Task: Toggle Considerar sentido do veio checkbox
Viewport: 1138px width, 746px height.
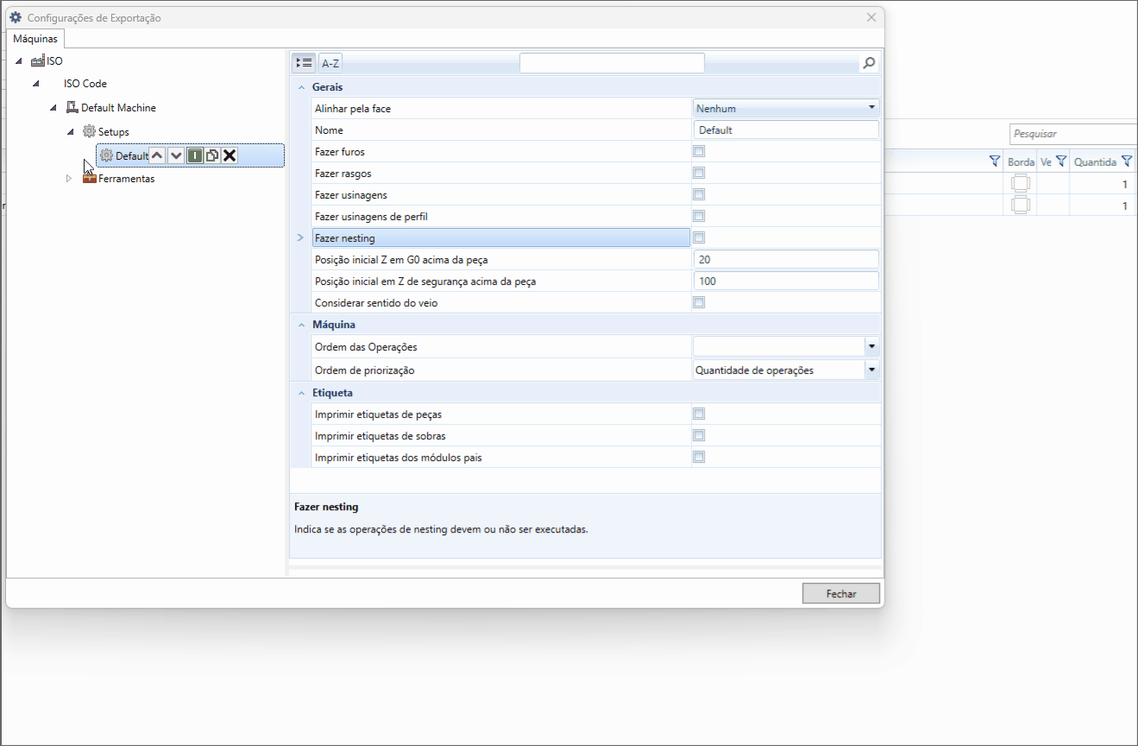Action: [x=699, y=303]
